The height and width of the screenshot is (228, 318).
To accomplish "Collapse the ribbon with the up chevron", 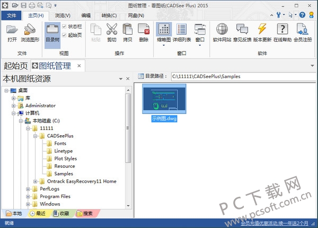I will 272,15.
